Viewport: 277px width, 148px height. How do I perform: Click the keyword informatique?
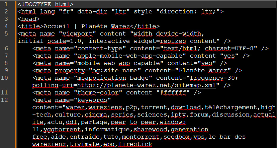click(107, 130)
